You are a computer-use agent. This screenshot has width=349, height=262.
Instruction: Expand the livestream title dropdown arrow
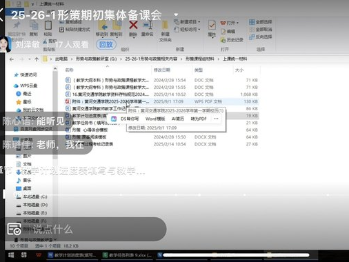click(x=176, y=14)
